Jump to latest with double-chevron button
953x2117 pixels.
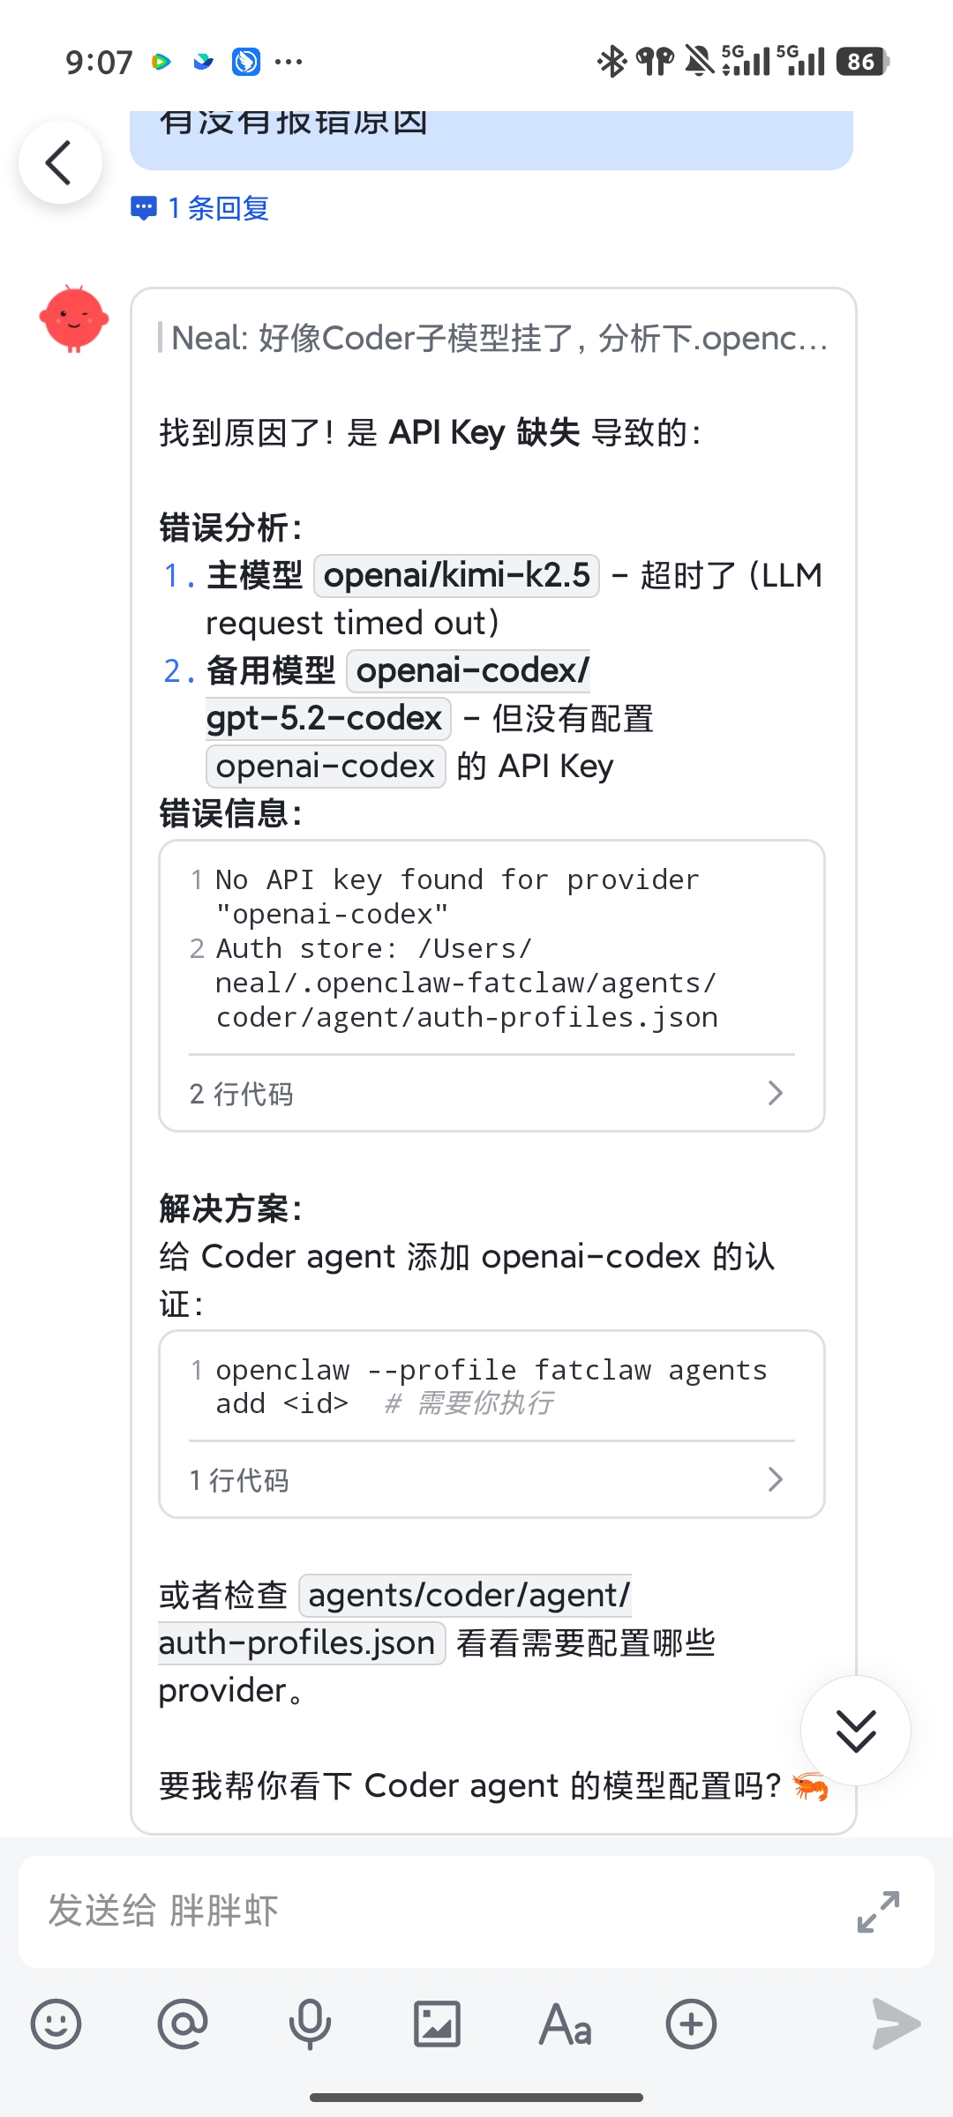[855, 1730]
